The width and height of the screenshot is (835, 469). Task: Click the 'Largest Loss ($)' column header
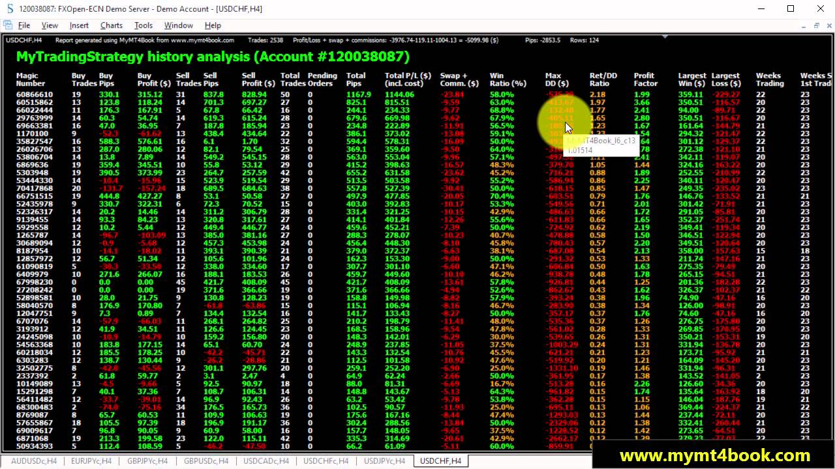[x=726, y=79]
